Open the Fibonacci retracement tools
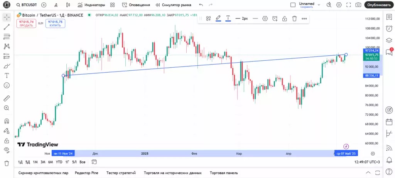 7,37
